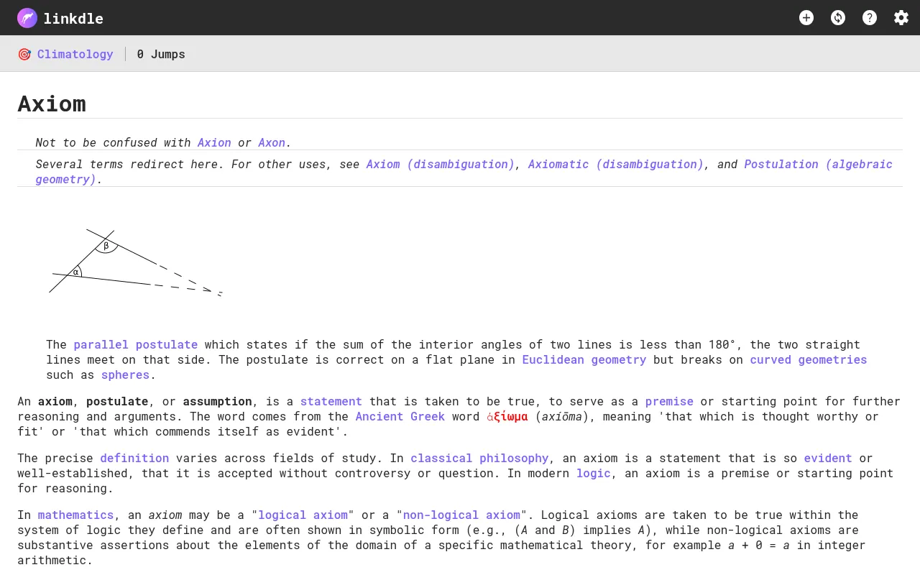Click the parallel postulate diagram image
Image resolution: width=920 pixels, height=575 pixels.
pos(136,263)
